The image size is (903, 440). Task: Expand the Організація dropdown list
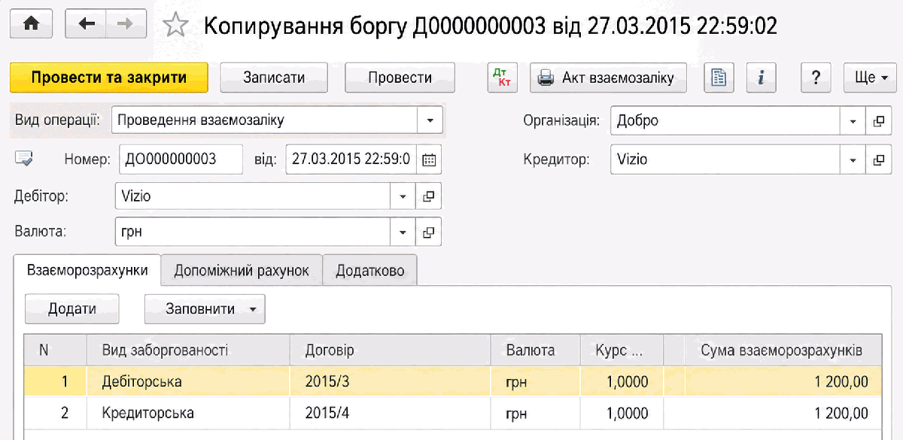[853, 120]
